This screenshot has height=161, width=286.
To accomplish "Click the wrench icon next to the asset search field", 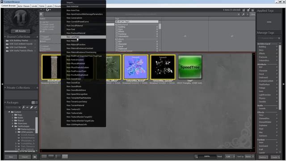I will click(243, 14).
